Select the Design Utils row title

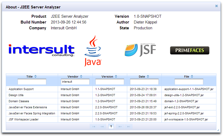coord(16,95)
